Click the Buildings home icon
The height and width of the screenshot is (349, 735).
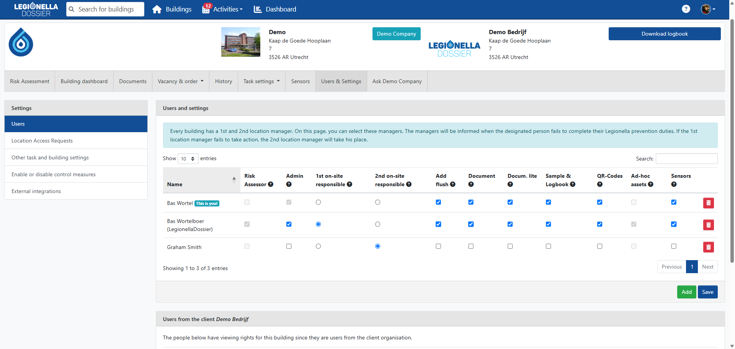(x=157, y=9)
